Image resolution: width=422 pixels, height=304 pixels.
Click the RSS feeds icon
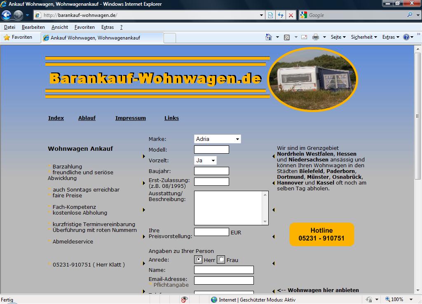(x=287, y=37)
